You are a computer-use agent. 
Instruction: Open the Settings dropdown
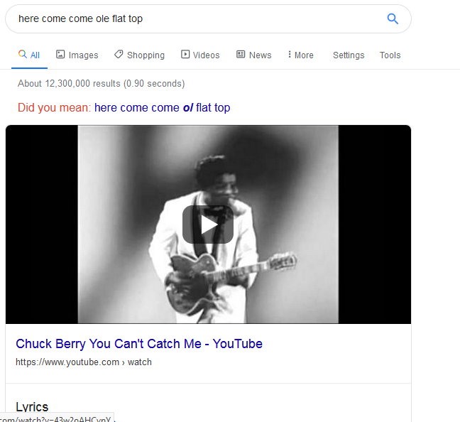349,55
